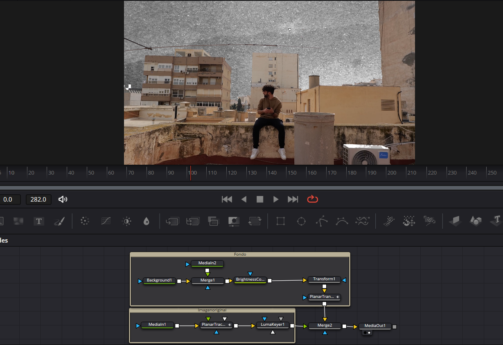503x345 pixels.
Task: Add an Ellipse mask
Action: (x=301, y=221)
